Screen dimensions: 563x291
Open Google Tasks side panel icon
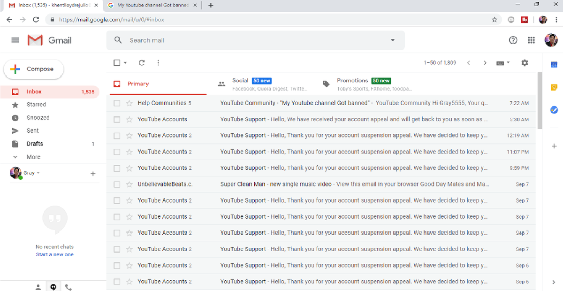pyautogui.click(x=554, y=110)
